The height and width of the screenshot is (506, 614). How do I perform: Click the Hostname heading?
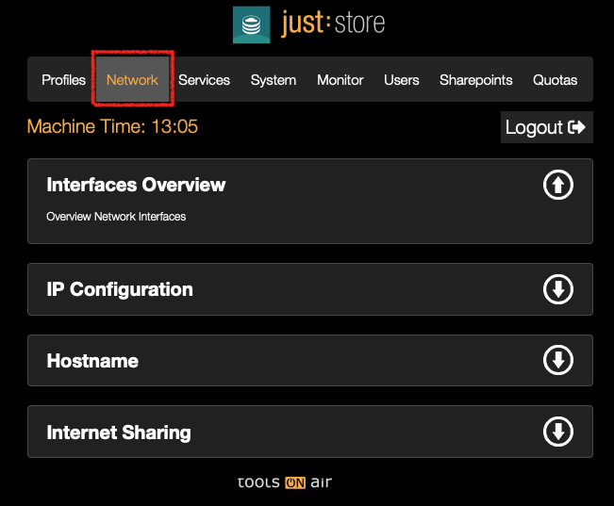92,361
